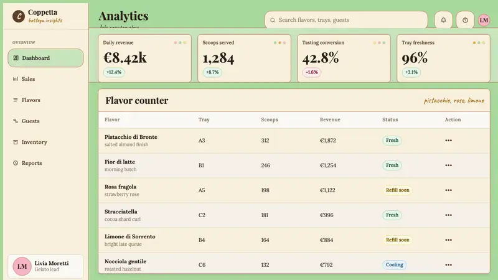The height and width of the screenshot is (280, 498).
Task: Sort by the Tray column header
Action: point(204,119)
